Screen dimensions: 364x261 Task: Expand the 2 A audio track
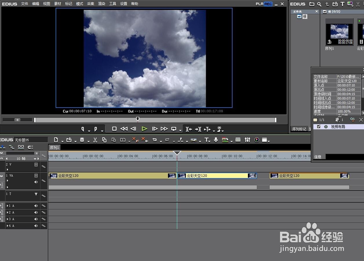coord(7,213)
